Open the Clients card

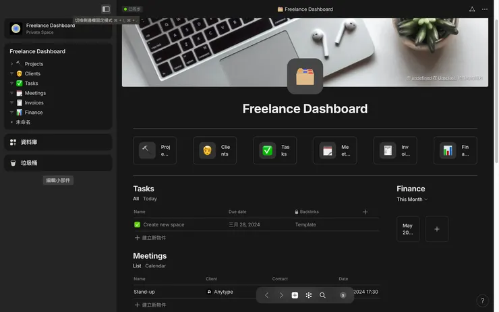coord(215,150)
